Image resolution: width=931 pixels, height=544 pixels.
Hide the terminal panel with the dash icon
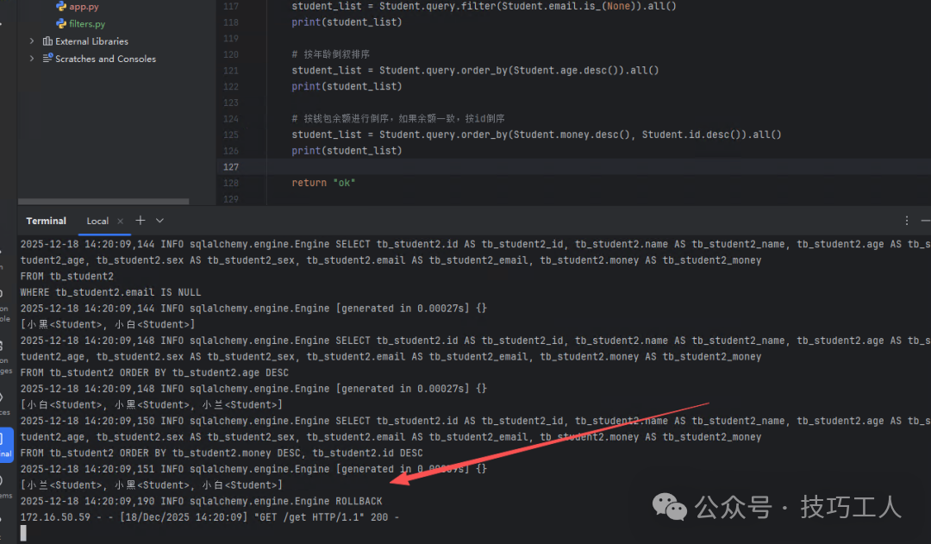tap(925, 221)
